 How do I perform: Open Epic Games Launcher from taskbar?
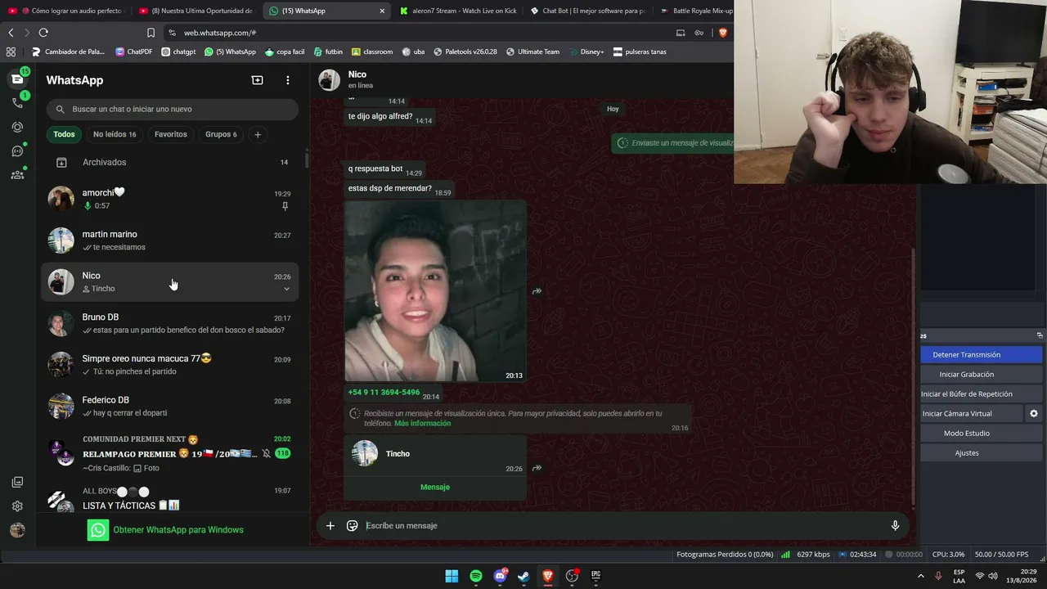[x=595, y=576]
